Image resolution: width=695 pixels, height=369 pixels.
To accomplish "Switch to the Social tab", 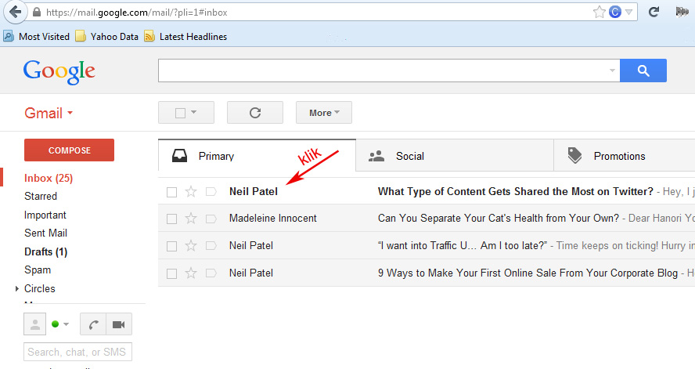I will 455,156.
